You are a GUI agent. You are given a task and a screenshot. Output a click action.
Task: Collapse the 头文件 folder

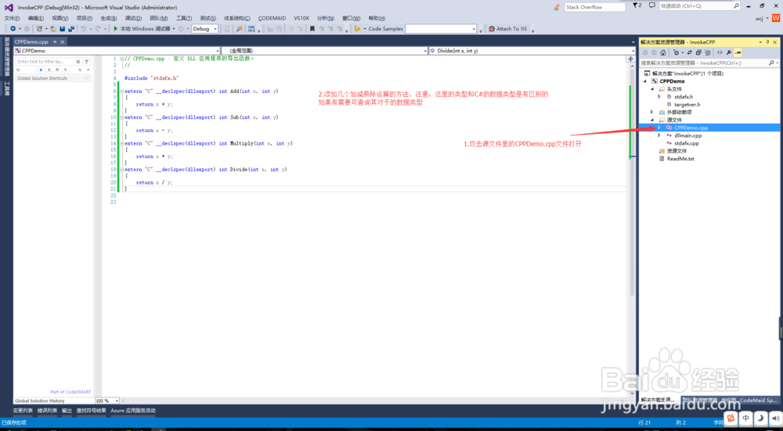pos(653,89)
